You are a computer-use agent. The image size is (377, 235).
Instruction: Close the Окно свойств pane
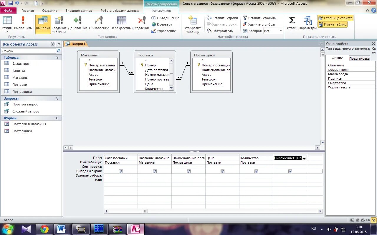[x=373, y=43]
